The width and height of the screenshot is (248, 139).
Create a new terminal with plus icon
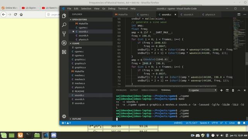(221, 90)
